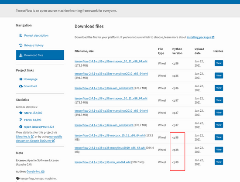Click the Project description list icon
Viewport: 240px width, 182px height.
[x=21, y=35]
